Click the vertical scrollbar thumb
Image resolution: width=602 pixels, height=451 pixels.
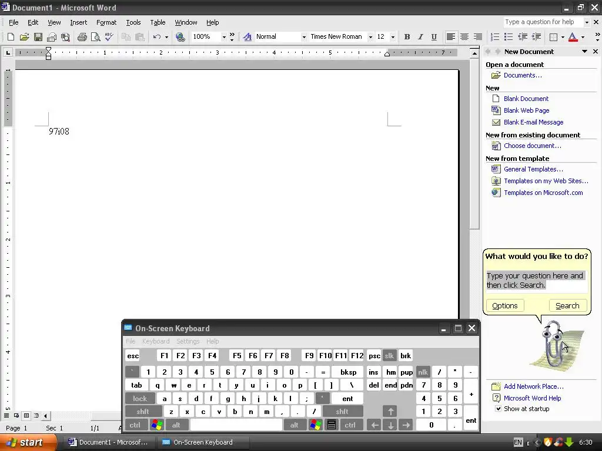coord(474,144)
